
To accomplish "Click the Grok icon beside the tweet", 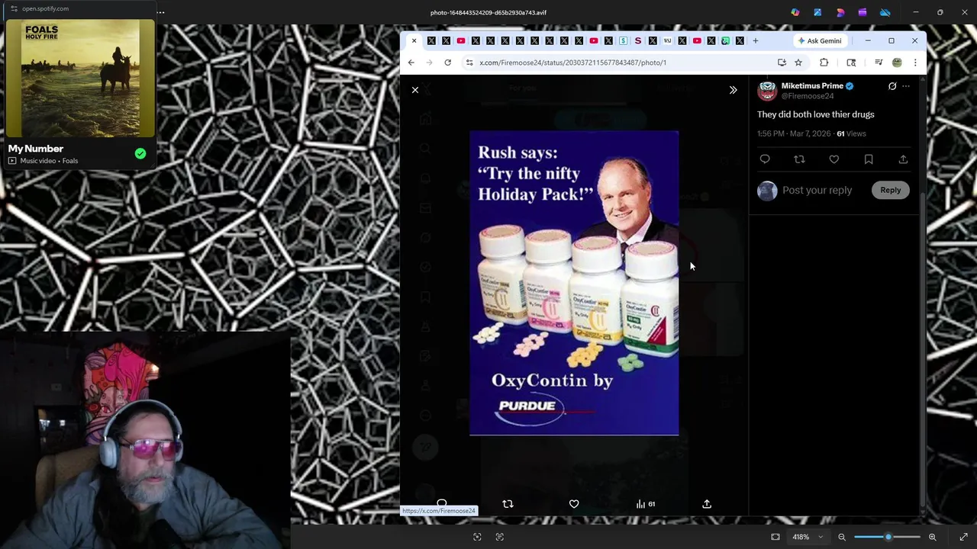I will tap(892, 86).
